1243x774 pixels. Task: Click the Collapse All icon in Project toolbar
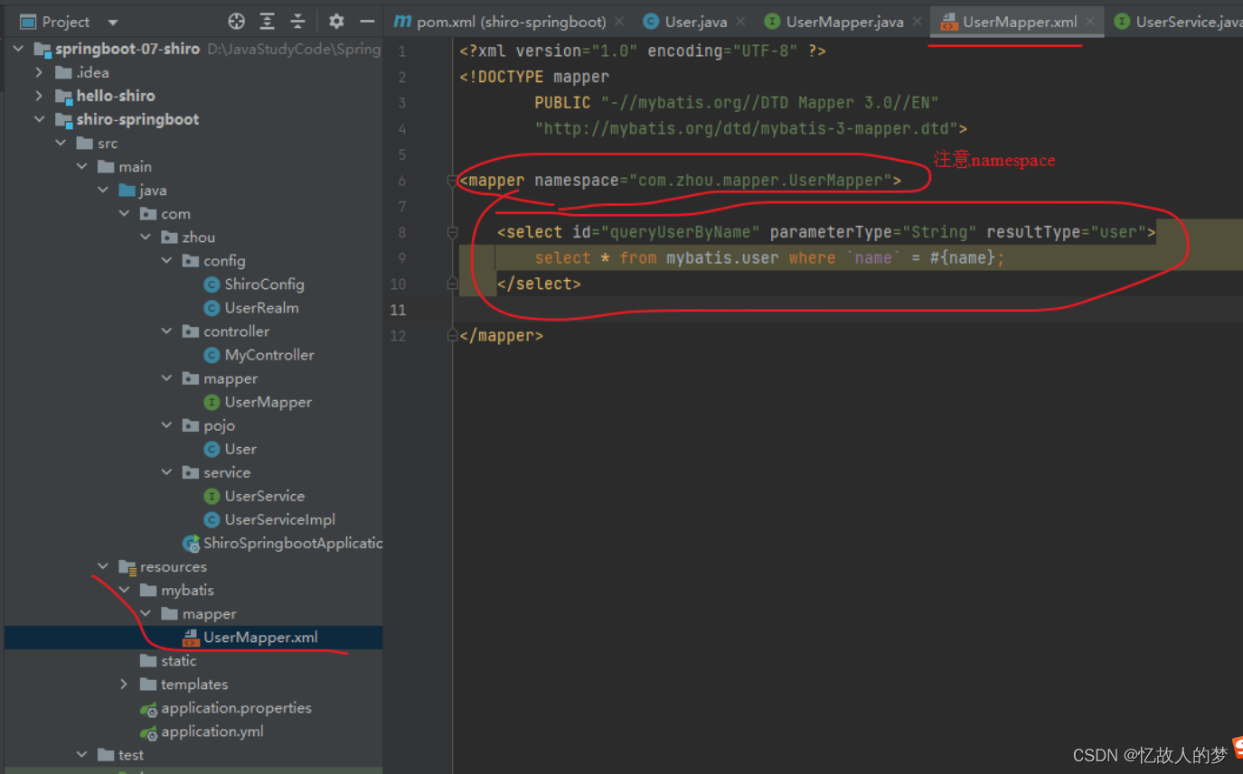297,22
